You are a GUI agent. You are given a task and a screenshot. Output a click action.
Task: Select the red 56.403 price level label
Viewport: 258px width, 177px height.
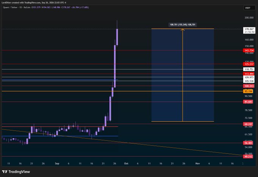tap(249, 143)
